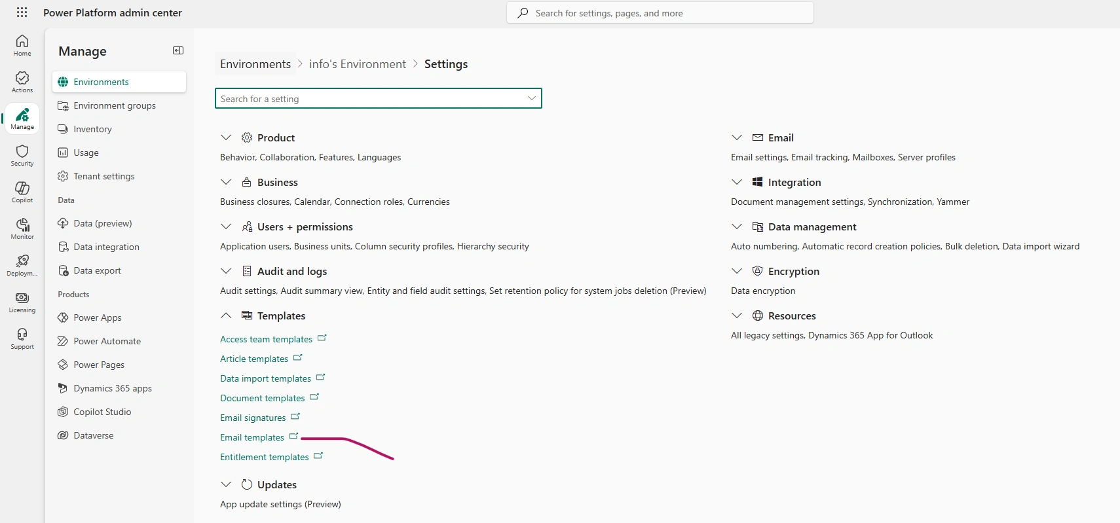
Task: Open Data integration menu item
Action: (x=119, y=247)
